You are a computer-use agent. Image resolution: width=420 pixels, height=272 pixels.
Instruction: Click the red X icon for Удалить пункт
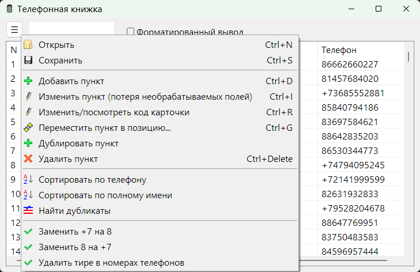click(28, 159)
